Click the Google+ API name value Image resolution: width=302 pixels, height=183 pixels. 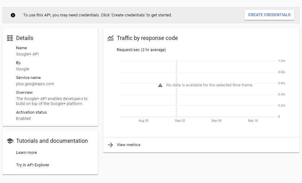pos(27,54)
